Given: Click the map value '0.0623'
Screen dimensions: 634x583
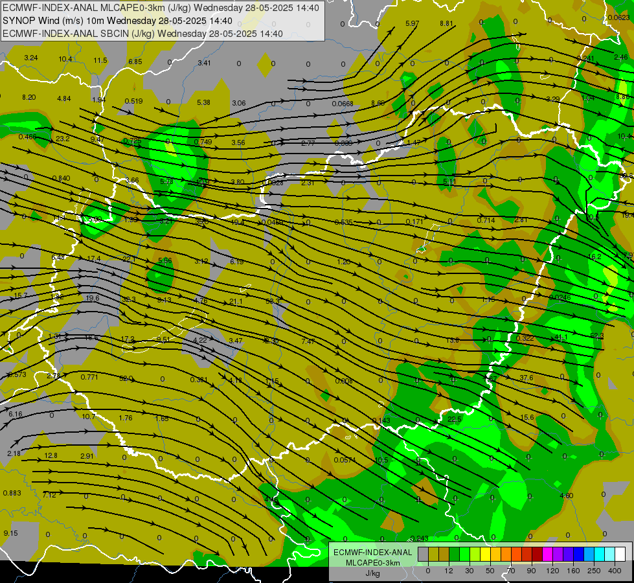Looking at the screenshot, I should (618, 17).
